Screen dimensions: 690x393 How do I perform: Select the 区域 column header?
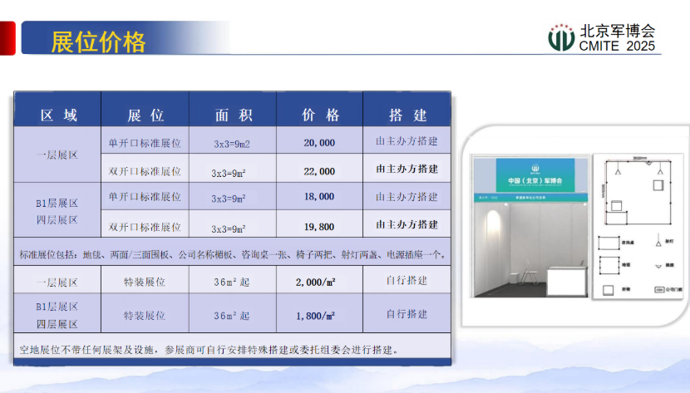pos(58,115)
